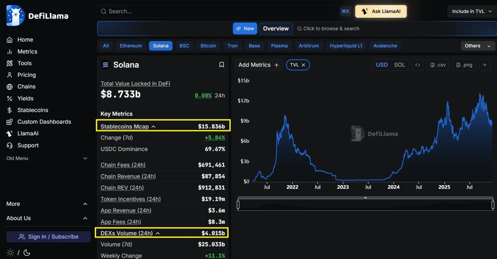This screenshot has height=259, width=497.
Task: Click the plus icon beside .png
Action: 485,65
